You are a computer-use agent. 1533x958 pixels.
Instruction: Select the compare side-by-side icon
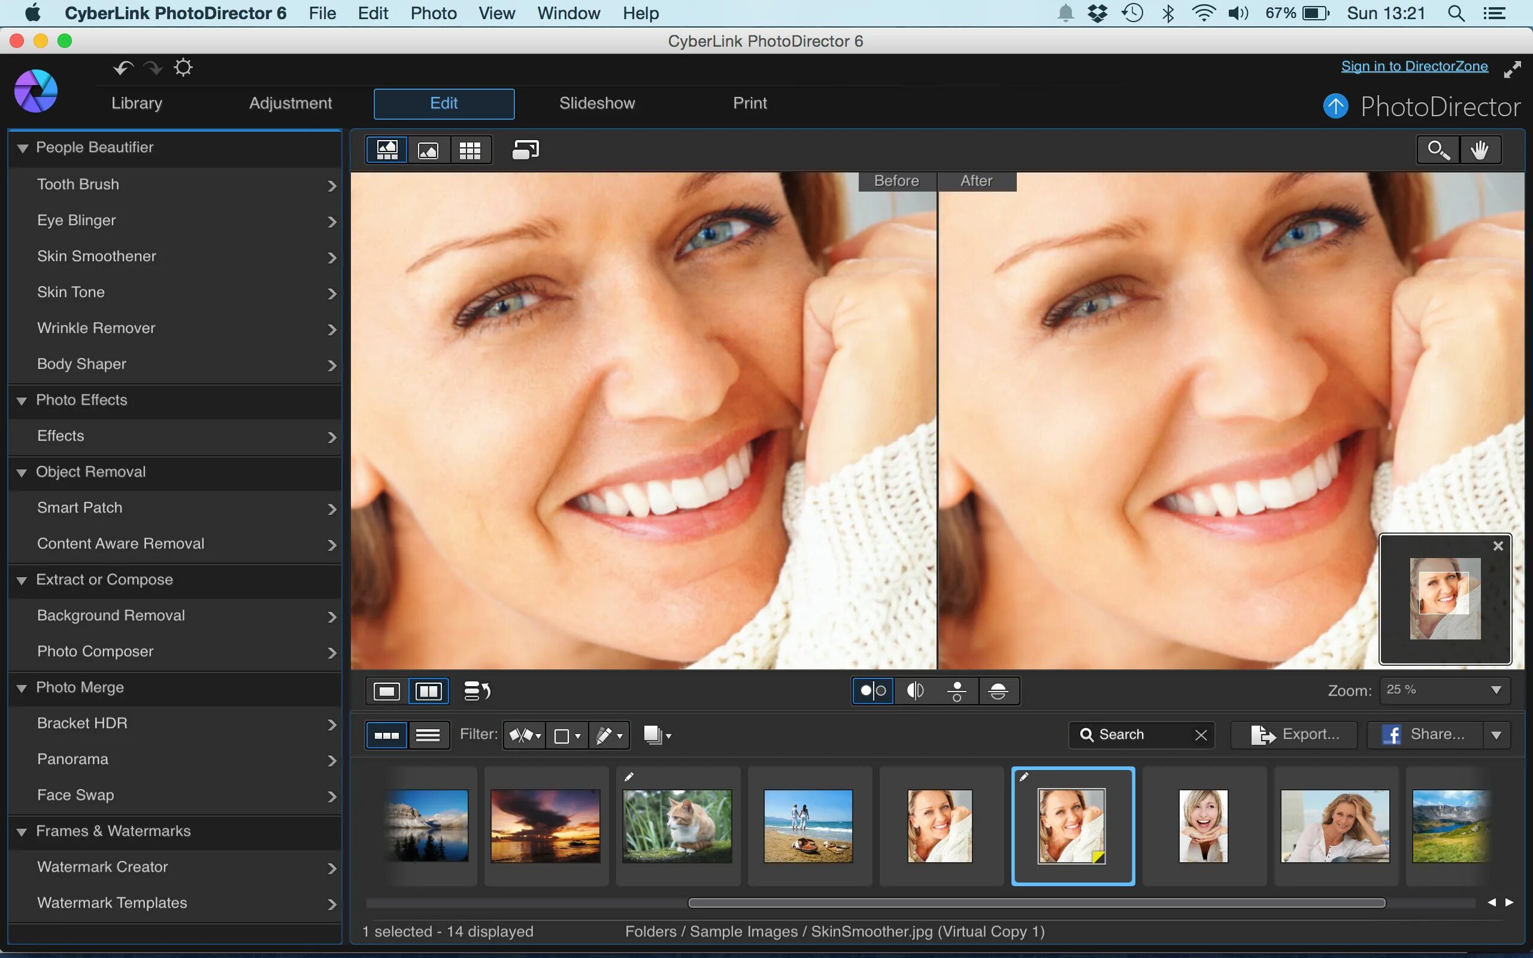428,690
